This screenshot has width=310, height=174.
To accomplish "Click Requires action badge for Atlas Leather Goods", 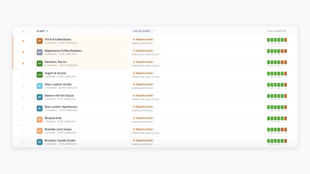I will 143,84.
